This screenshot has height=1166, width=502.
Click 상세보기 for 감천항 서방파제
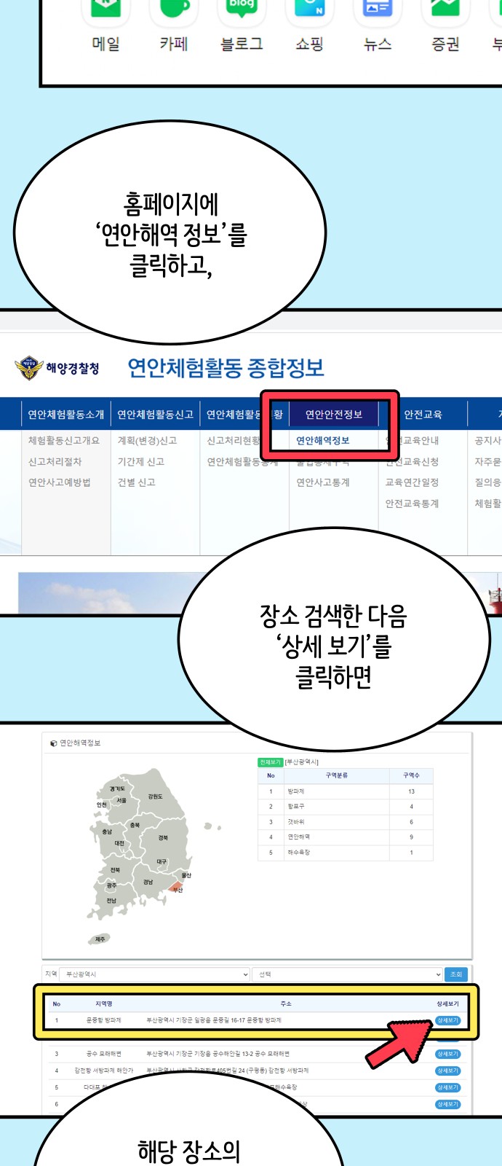447,1071
